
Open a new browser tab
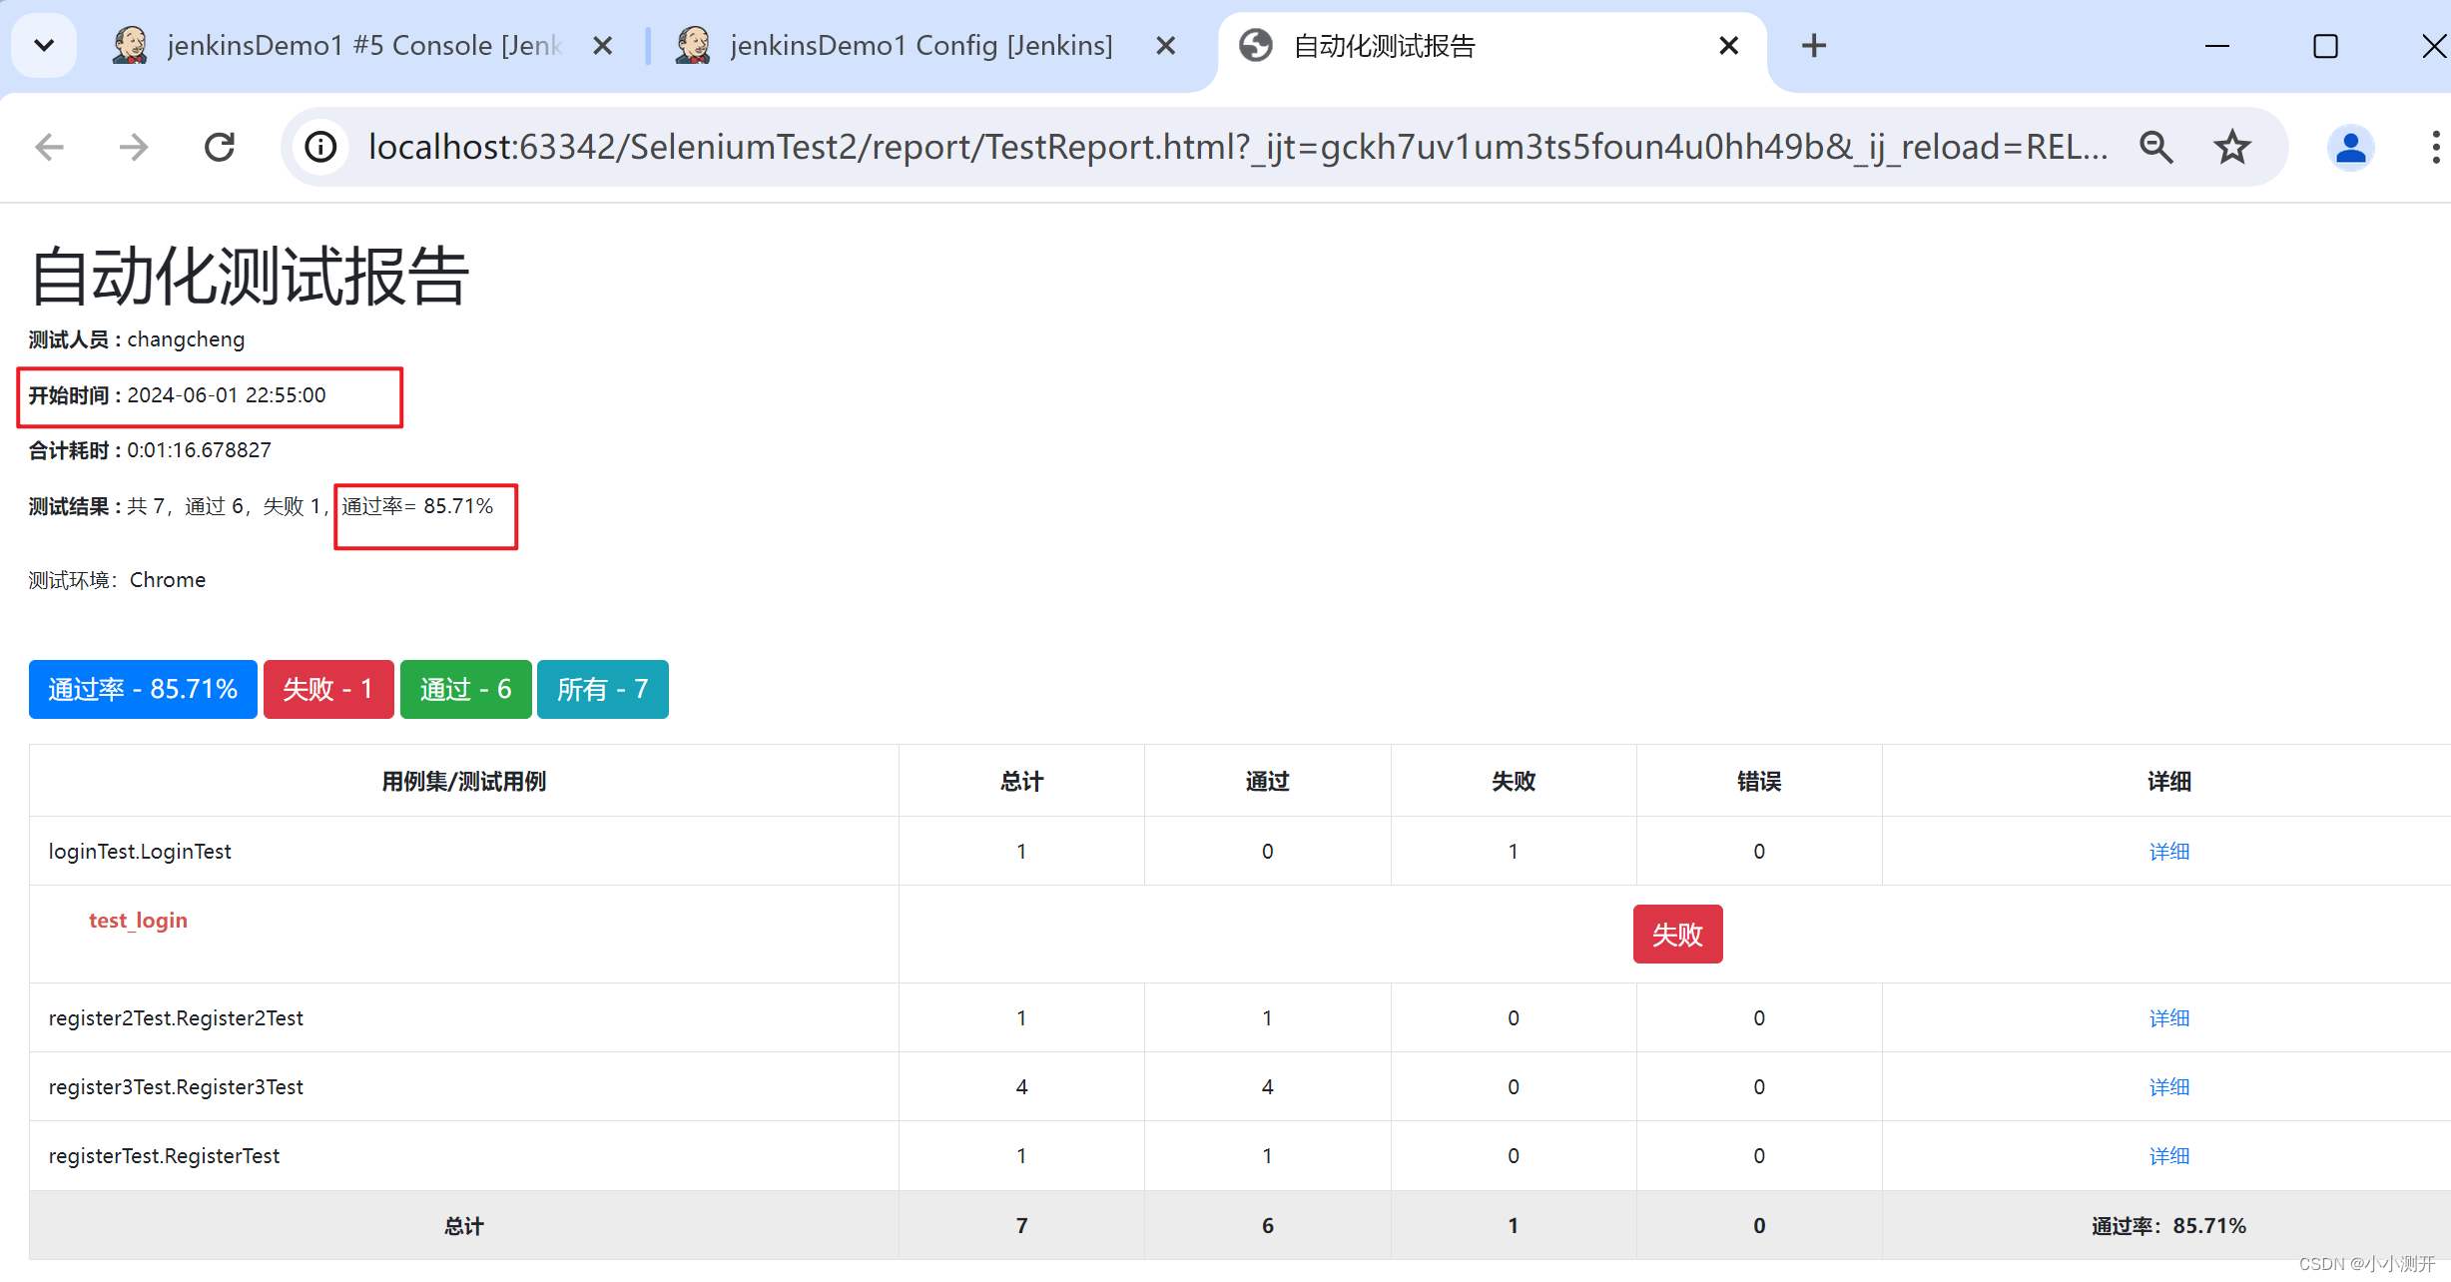(x=1813, y=46)
